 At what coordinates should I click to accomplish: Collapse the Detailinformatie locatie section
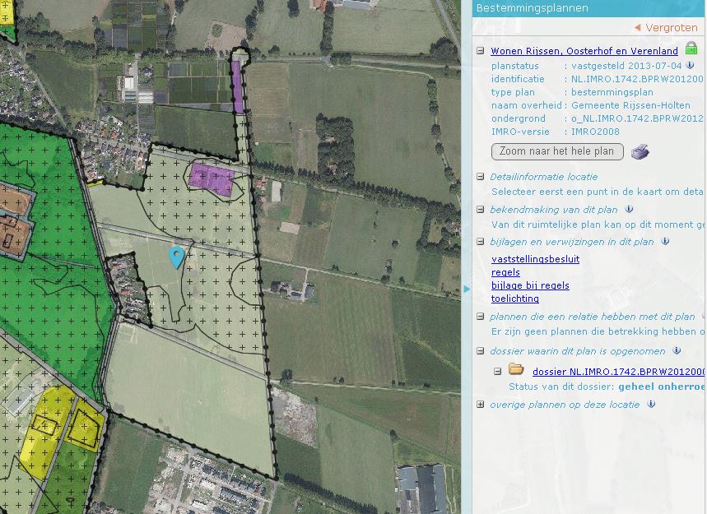click(x=481, y=177)
